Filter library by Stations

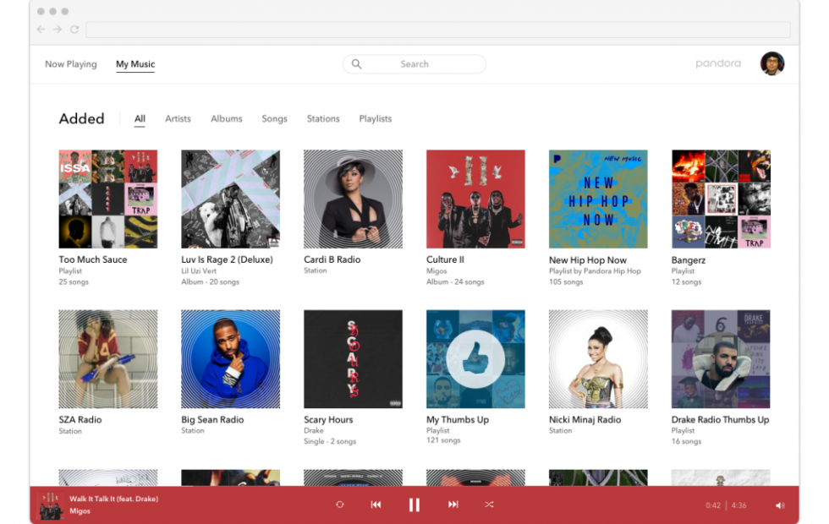(323, 119)
